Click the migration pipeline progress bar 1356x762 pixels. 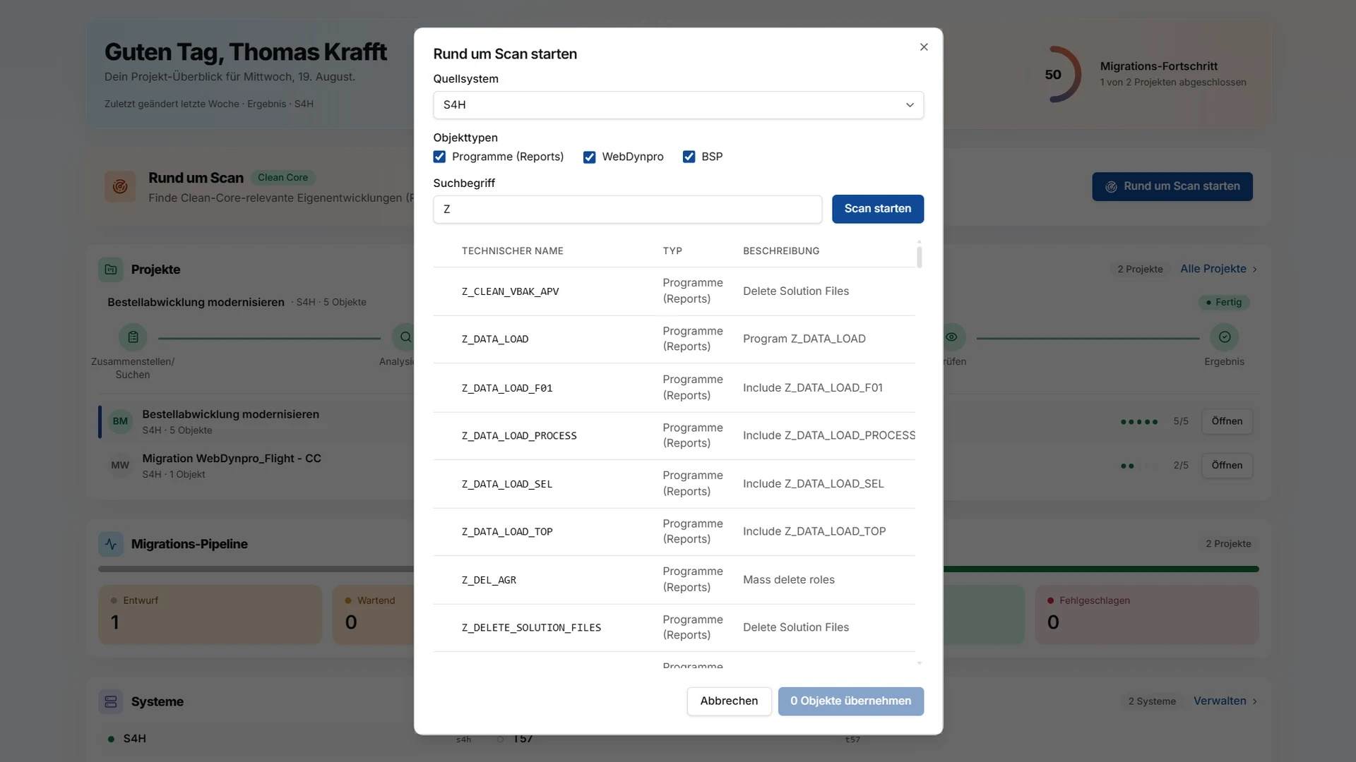click(678, 569)
